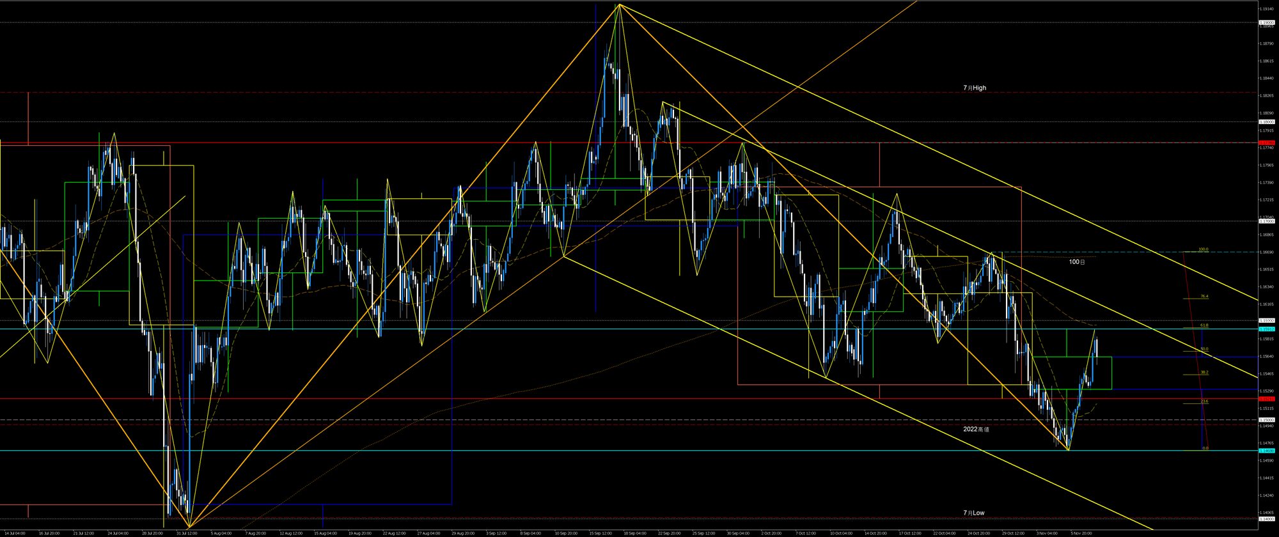This screenshot has width=1279, height=537.
Task: Select the 2022高値 text label
Action: click(x=976, y=430)
